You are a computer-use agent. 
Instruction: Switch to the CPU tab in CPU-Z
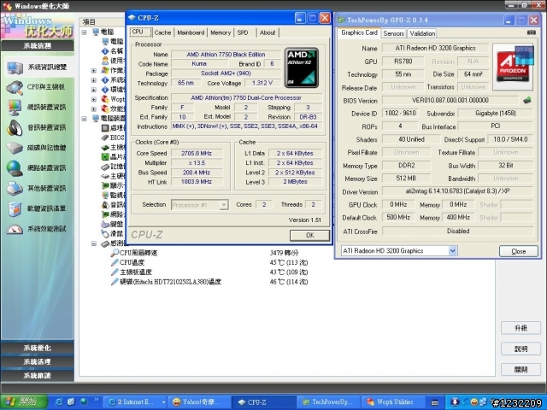140,32
